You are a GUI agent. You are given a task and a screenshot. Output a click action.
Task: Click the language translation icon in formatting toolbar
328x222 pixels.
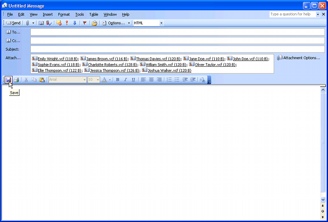point(202,79)
